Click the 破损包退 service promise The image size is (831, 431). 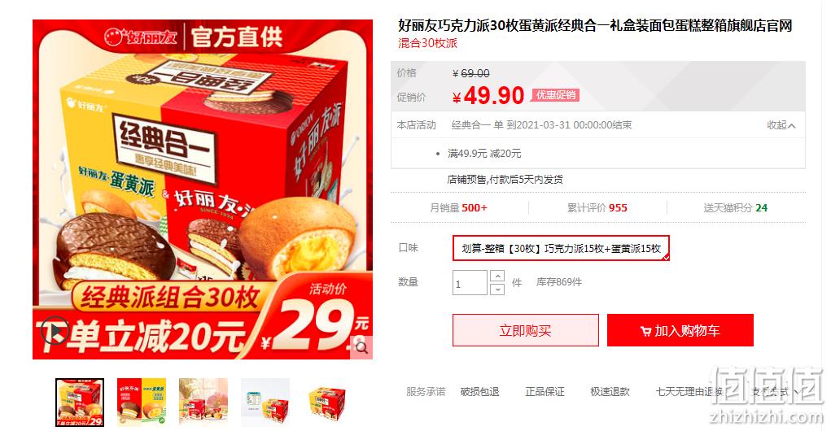pos(479,392)
